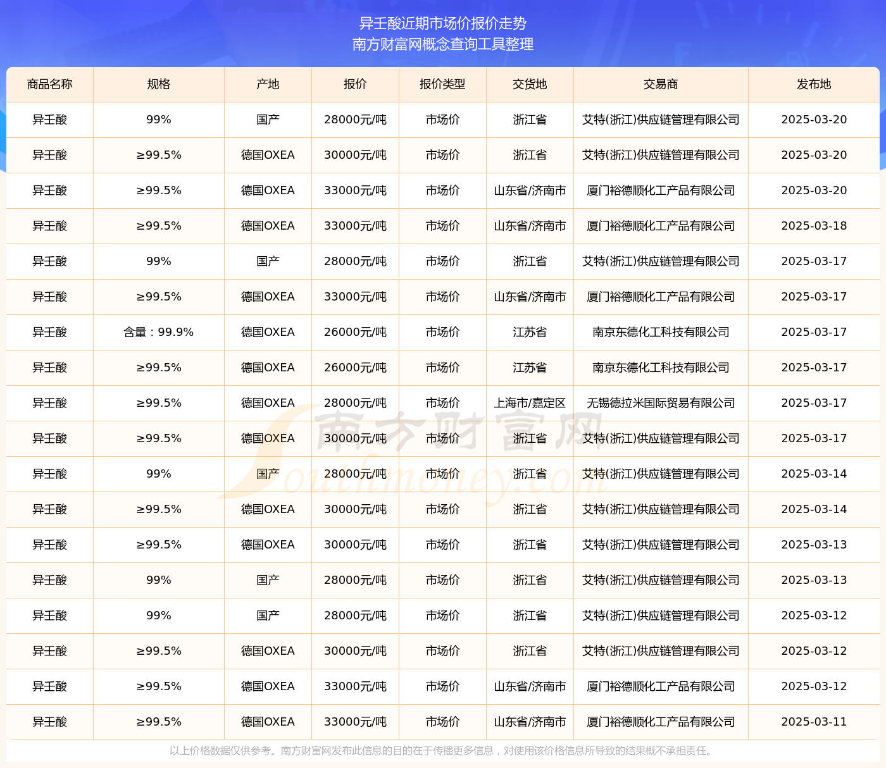Image resolution: width=886 pixels, height=768 pixels.
Task: Click 30000元/吨 price in the 2025-03-14 row
Action: 355,509
